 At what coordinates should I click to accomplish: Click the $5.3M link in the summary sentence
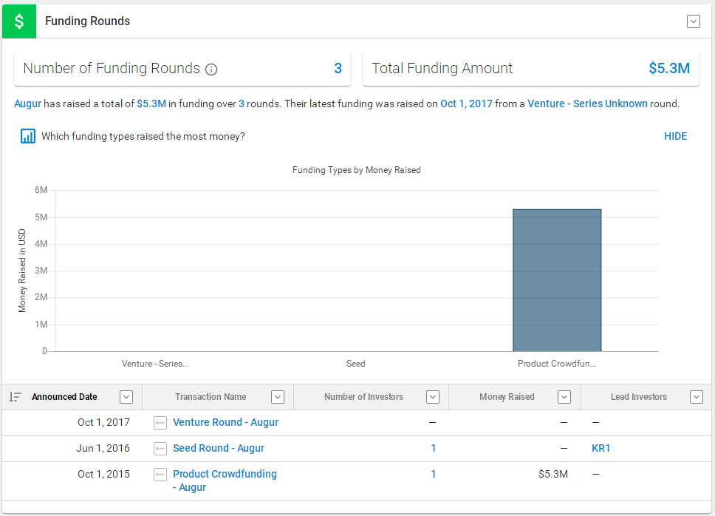tap(151, 104)
